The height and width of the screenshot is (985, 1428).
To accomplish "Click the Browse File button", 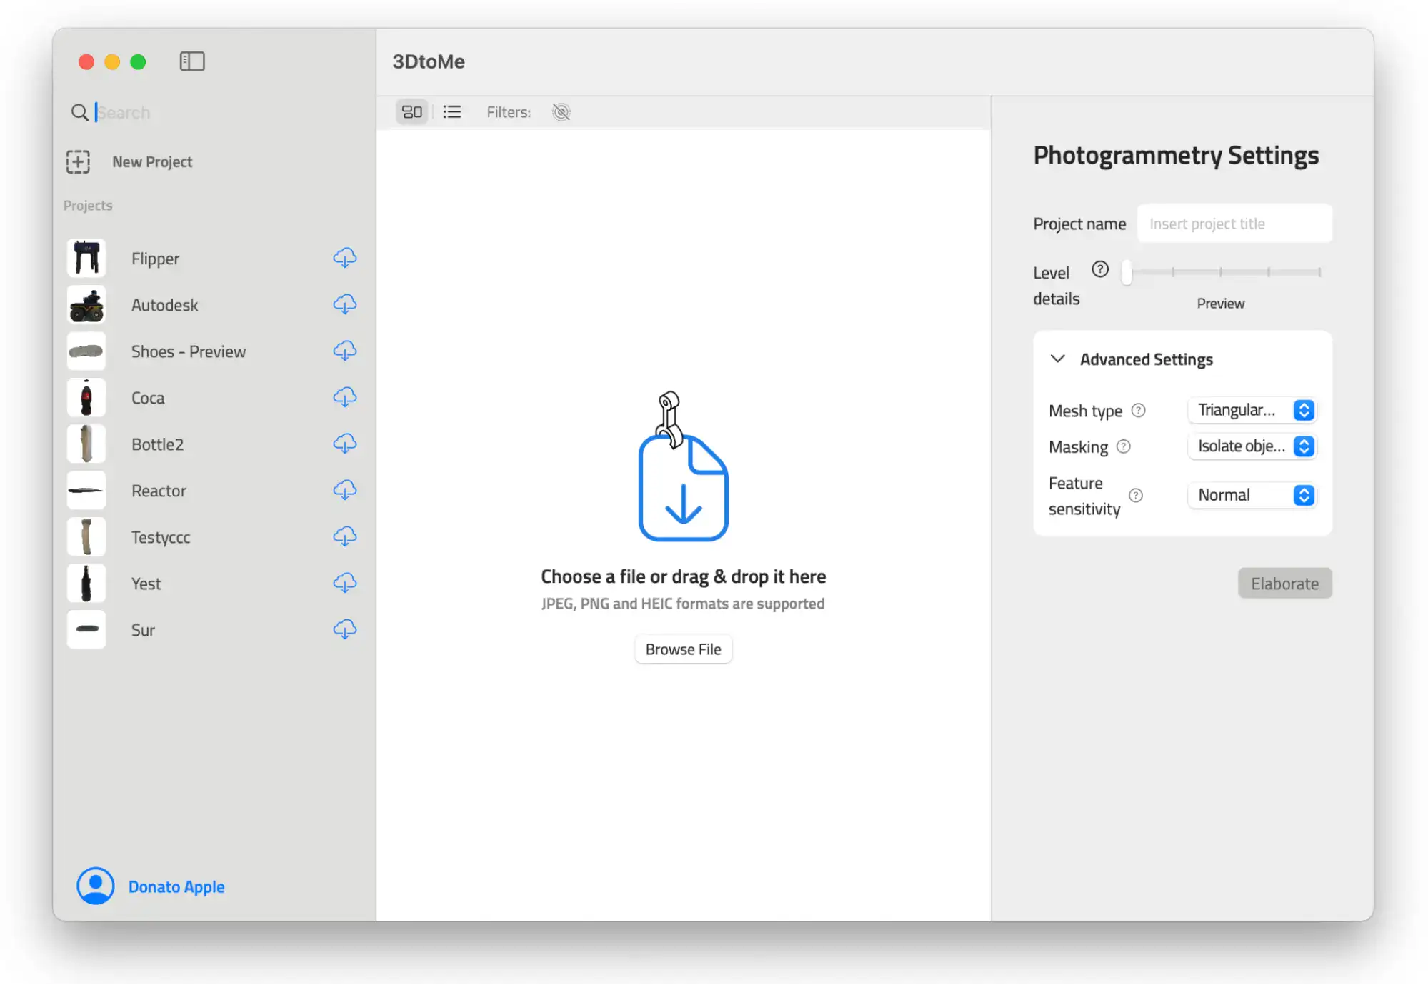I will point(682,649).
